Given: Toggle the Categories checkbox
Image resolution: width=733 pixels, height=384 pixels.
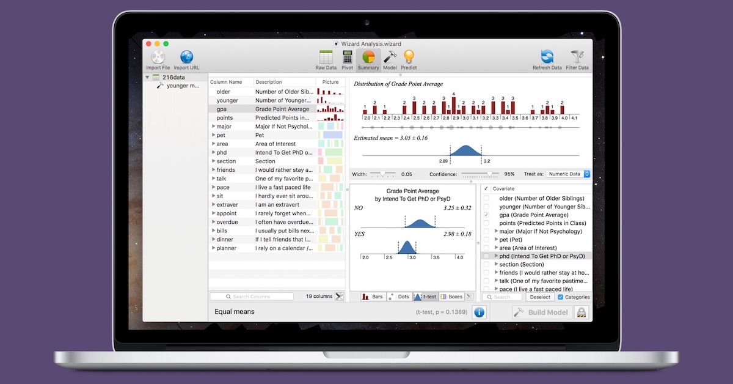Looking at the screenshot, I should pos(561,297).
